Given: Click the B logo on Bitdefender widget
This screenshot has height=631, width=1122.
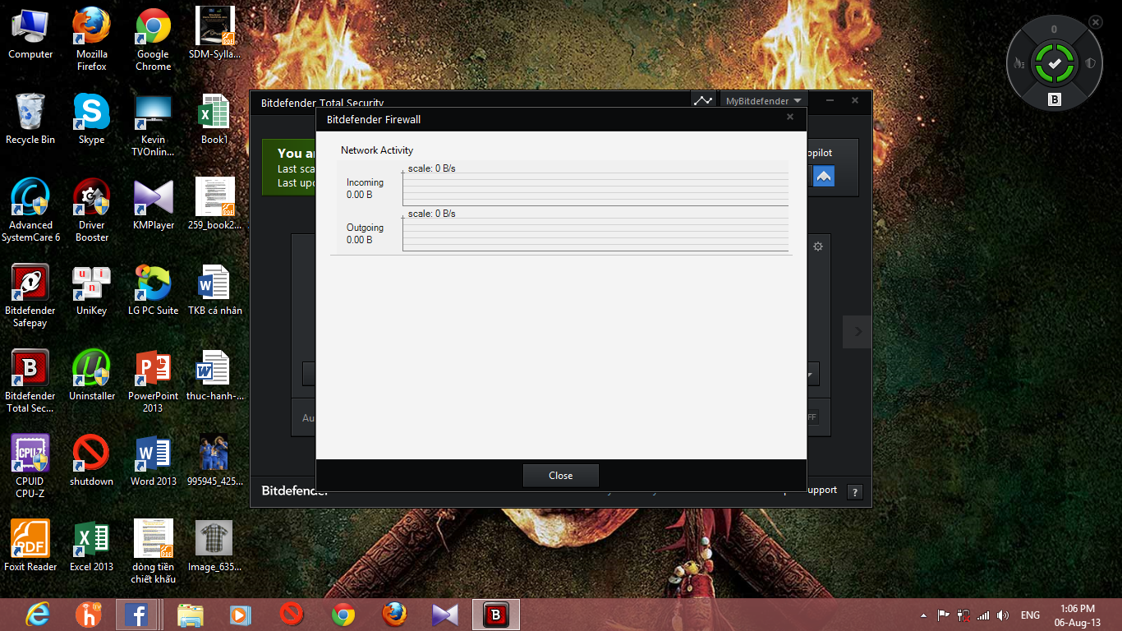Looking at the screenshot, I should (x=1055, y=100).
